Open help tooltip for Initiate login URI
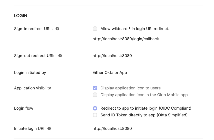Image resolution: width=214 pixels, height=140 pixels. click(49, 128)
